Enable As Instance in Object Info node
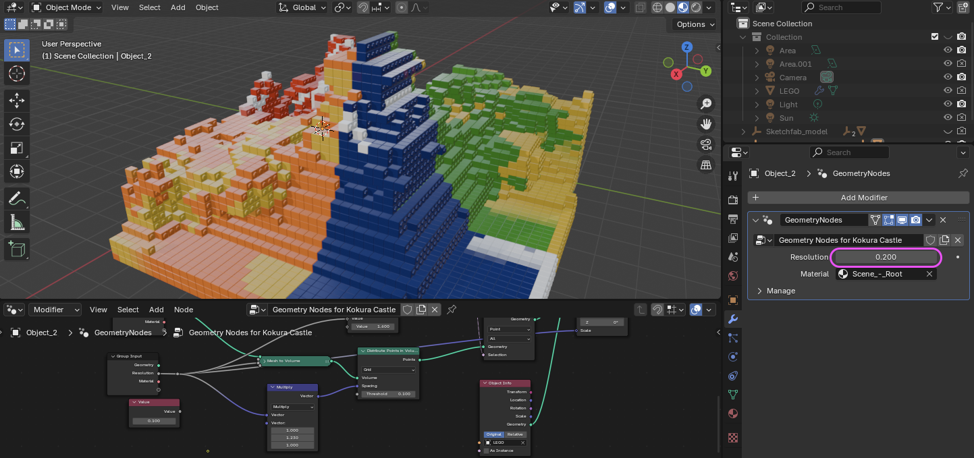974x458 pixels. pyautogui.click(x=486, y=451)
